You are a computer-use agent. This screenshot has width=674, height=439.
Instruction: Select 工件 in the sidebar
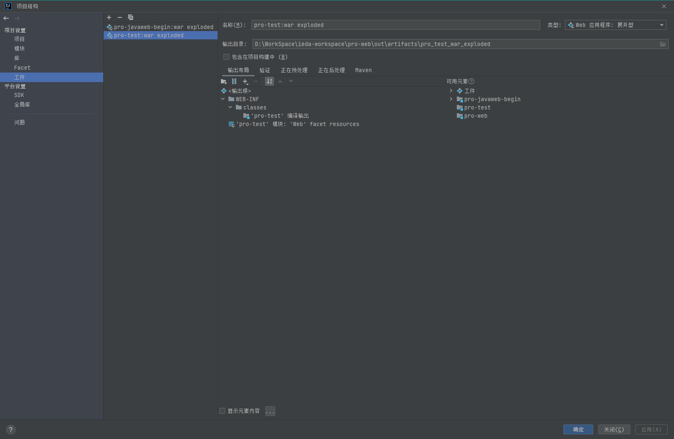click(51, 77)
